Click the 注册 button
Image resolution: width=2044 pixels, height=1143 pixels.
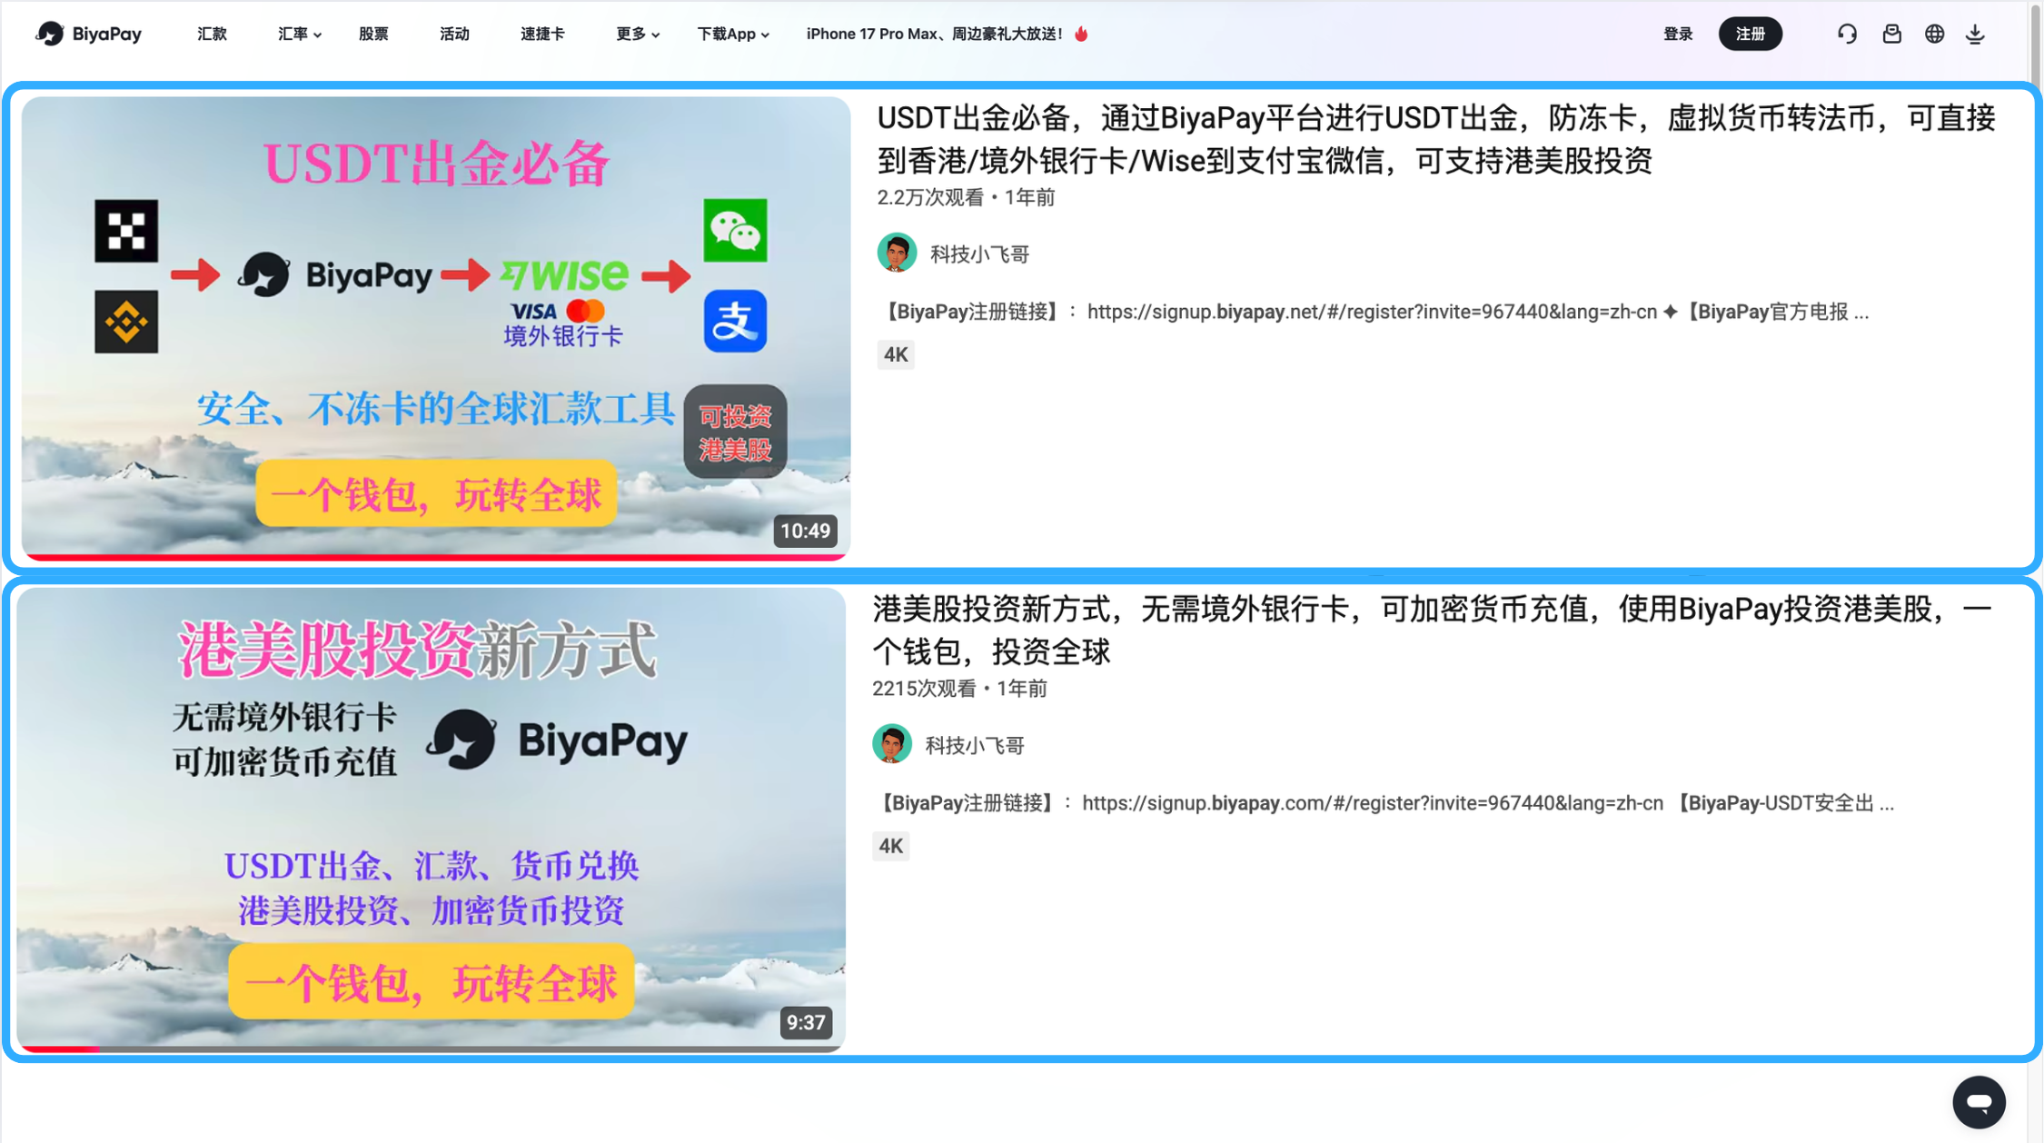click(1750, 34)
